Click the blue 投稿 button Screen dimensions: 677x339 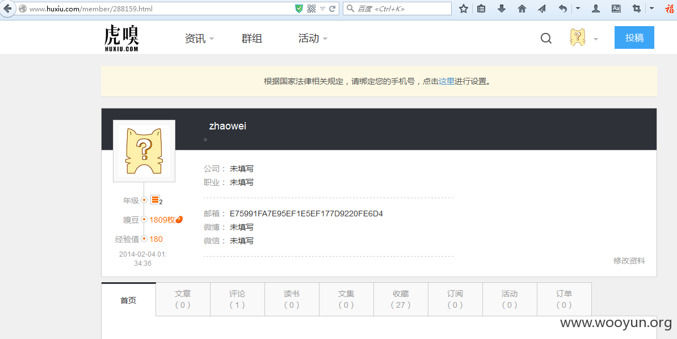point(634,37)
